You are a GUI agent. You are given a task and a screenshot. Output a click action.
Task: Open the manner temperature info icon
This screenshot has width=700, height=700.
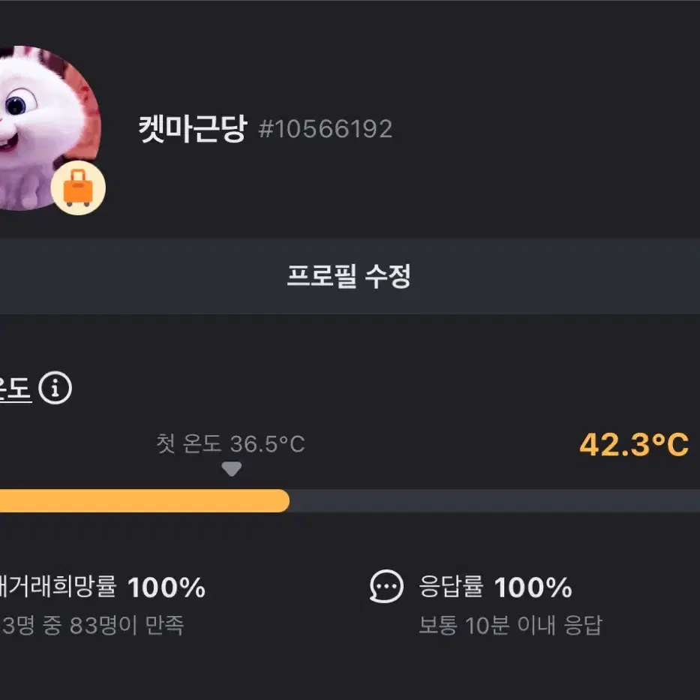tap(55, 388)
